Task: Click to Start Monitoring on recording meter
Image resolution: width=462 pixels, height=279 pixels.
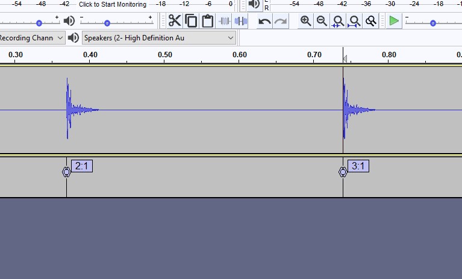Action: [112, 4]
